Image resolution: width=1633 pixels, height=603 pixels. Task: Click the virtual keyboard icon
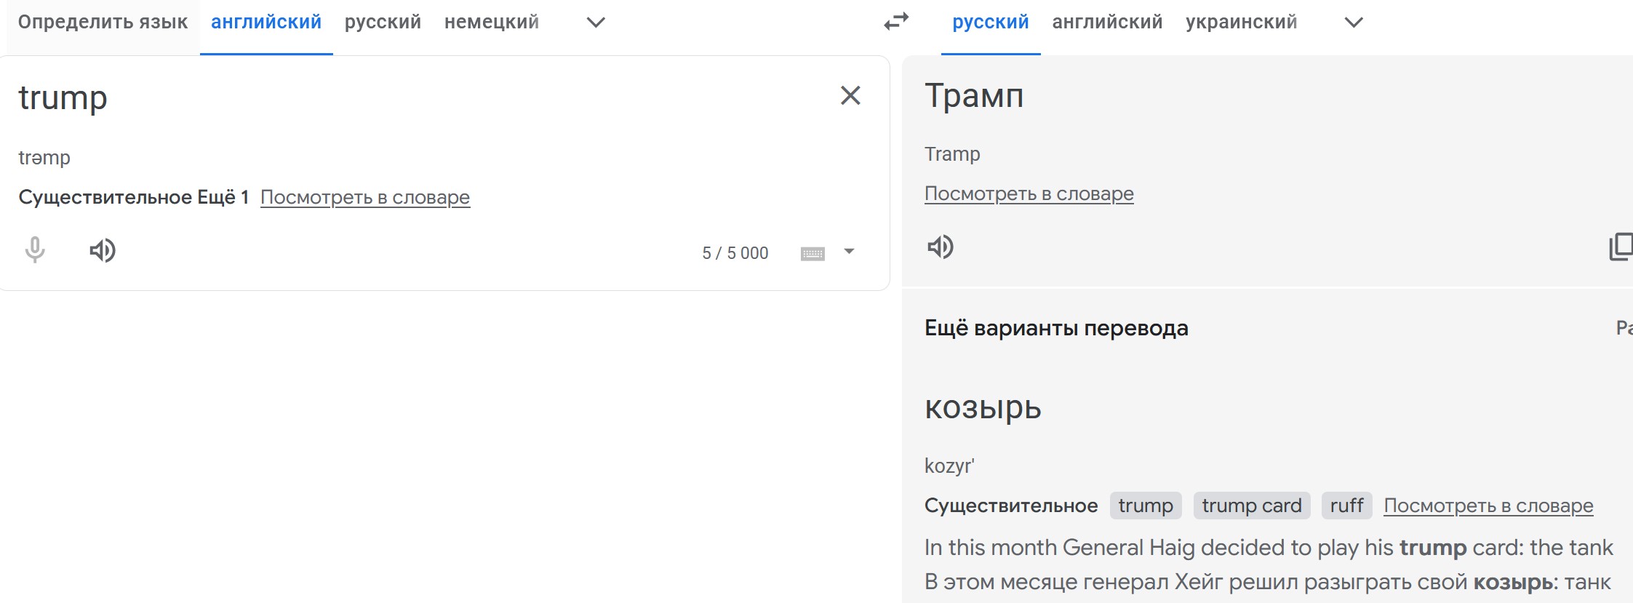(x=812, y=253)
